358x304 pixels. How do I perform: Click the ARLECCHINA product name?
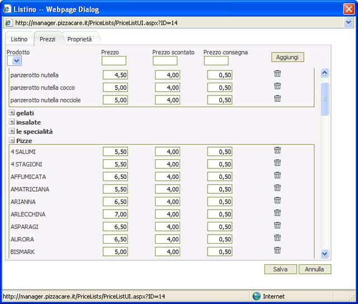pos(28,215)
